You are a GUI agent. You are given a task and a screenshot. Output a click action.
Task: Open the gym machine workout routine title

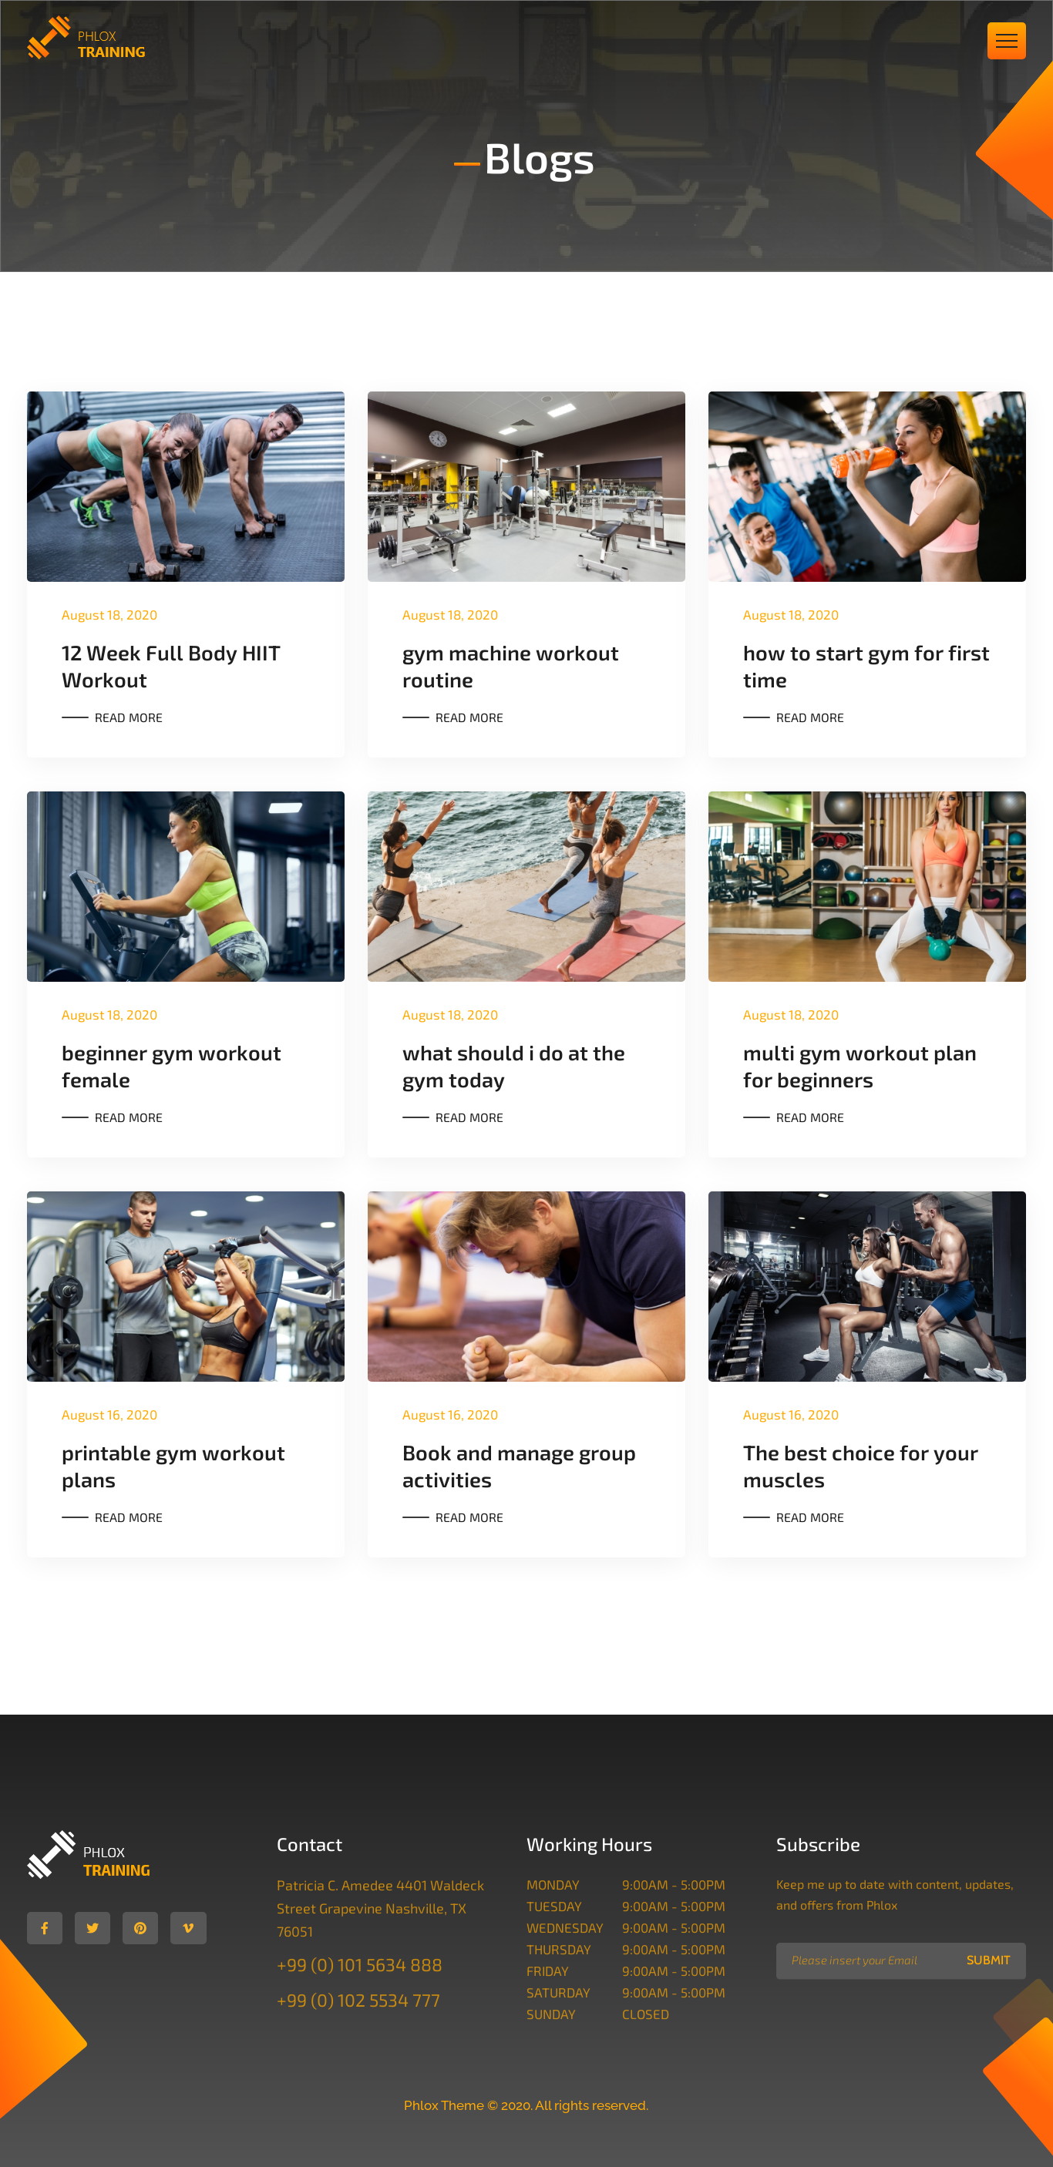coord(510,667)
